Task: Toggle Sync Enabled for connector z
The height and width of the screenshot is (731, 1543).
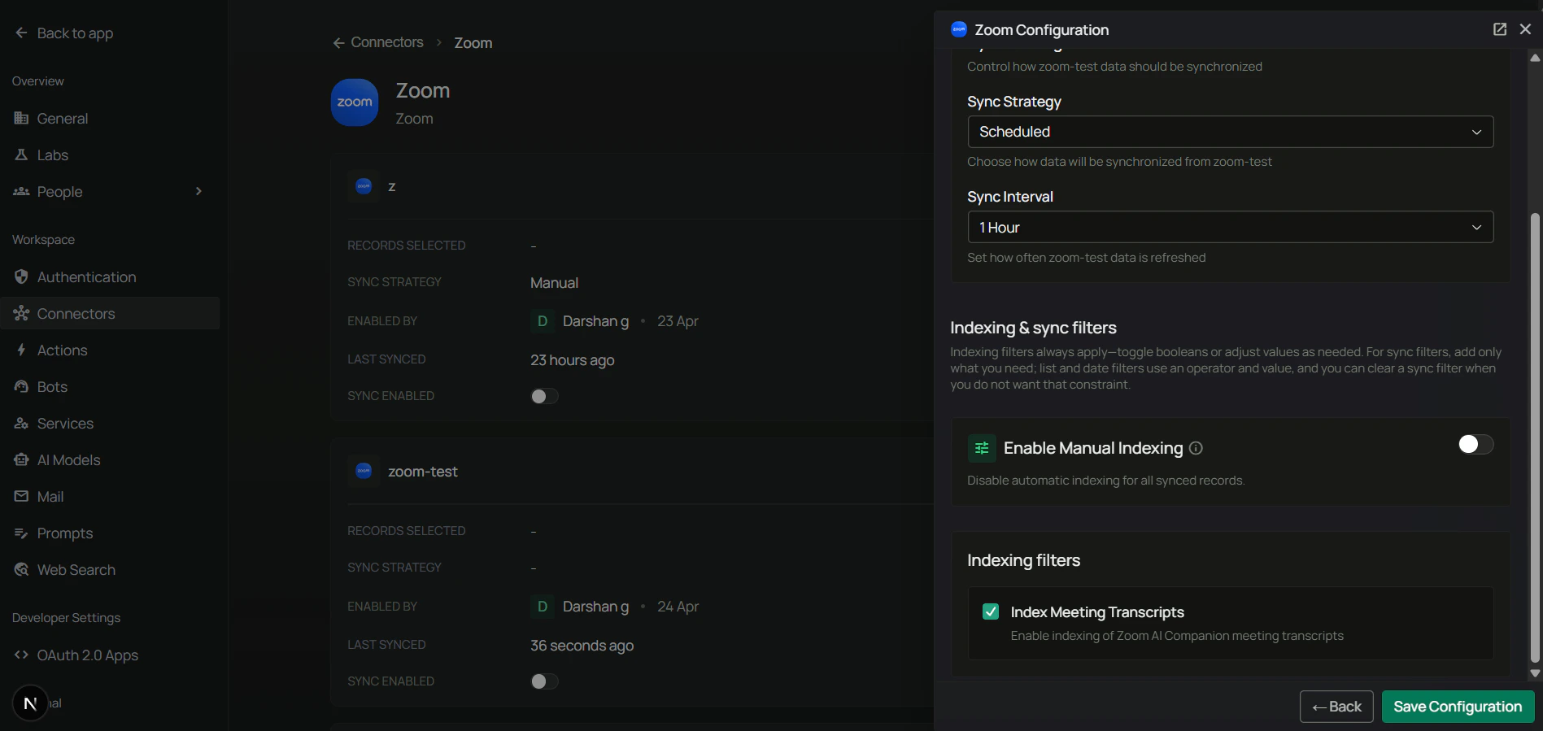Action: 544,396
